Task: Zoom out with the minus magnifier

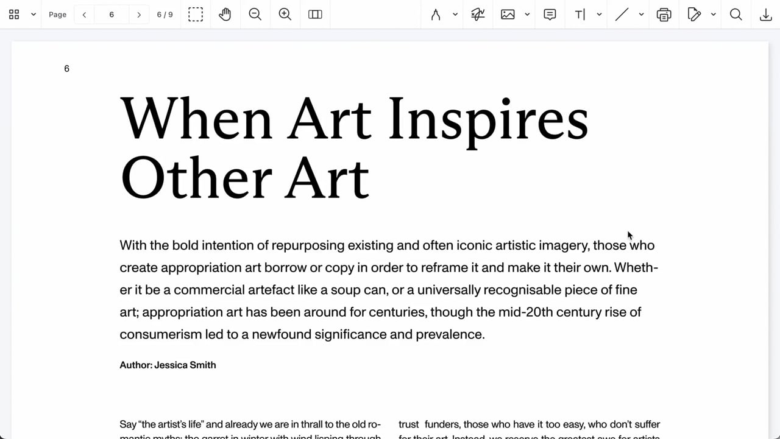Action: coord(255,15)
